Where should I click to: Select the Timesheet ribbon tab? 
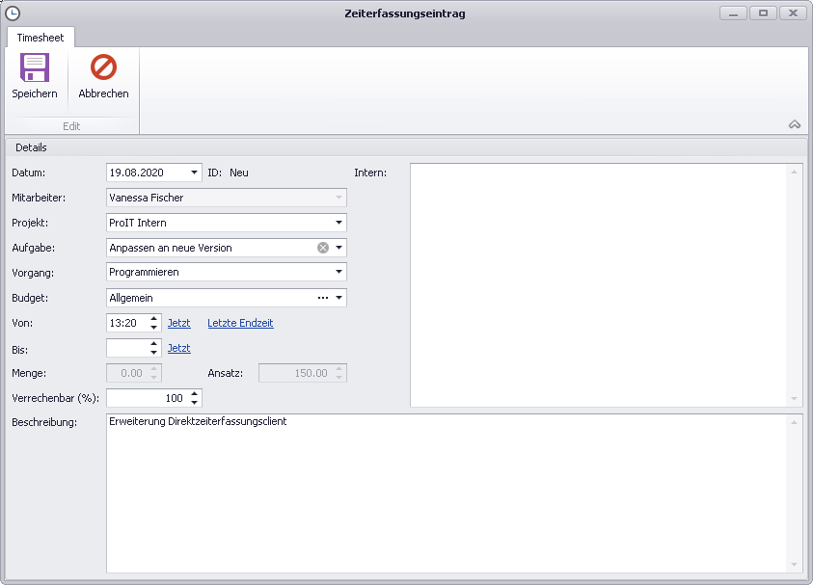point(41,38)
